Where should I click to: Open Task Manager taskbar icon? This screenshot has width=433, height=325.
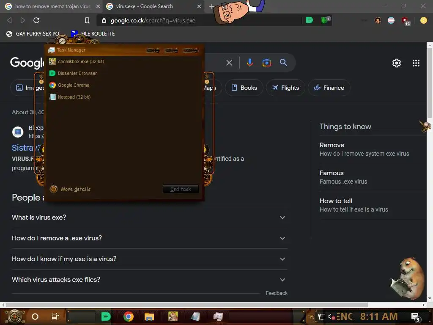[x=218, y=317]
